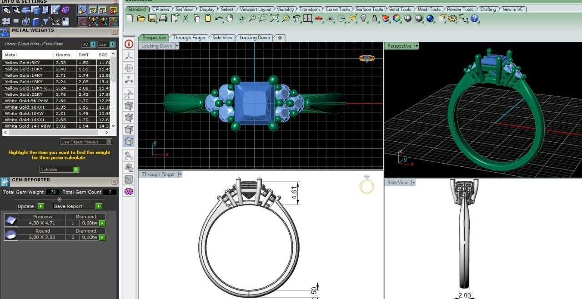This screenshot has width=582, height=299.
Task: Toggle Use Object Materials option
Action: 86,142
